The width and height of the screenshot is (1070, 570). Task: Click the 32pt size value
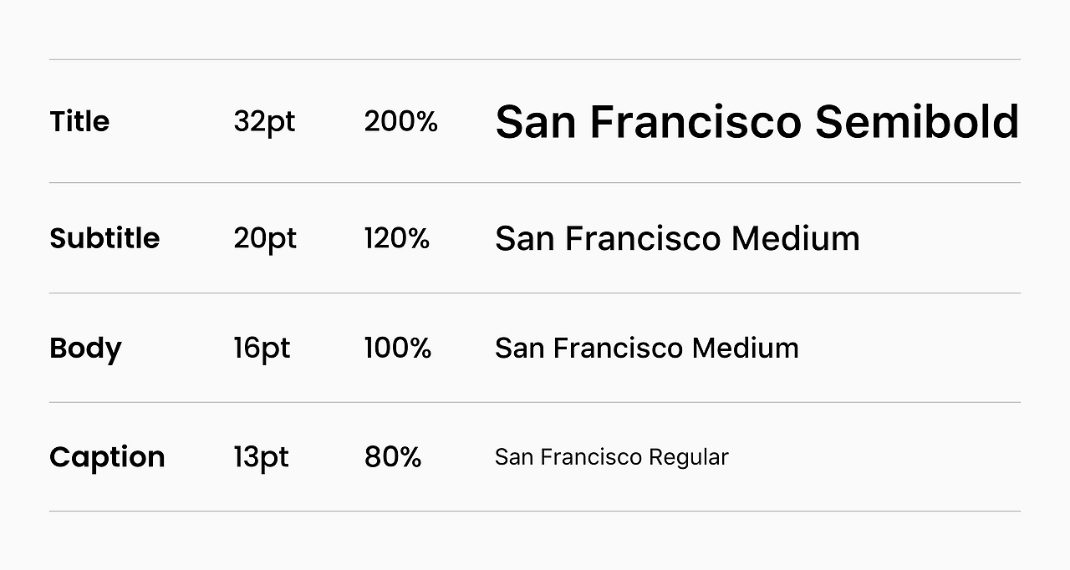tap(264, 122)
